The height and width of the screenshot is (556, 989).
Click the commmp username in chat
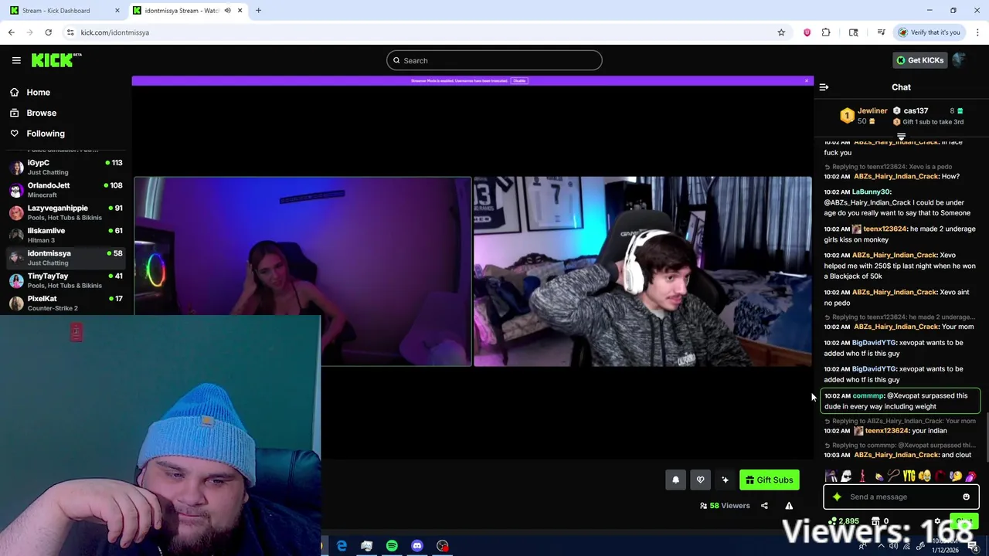868,395
